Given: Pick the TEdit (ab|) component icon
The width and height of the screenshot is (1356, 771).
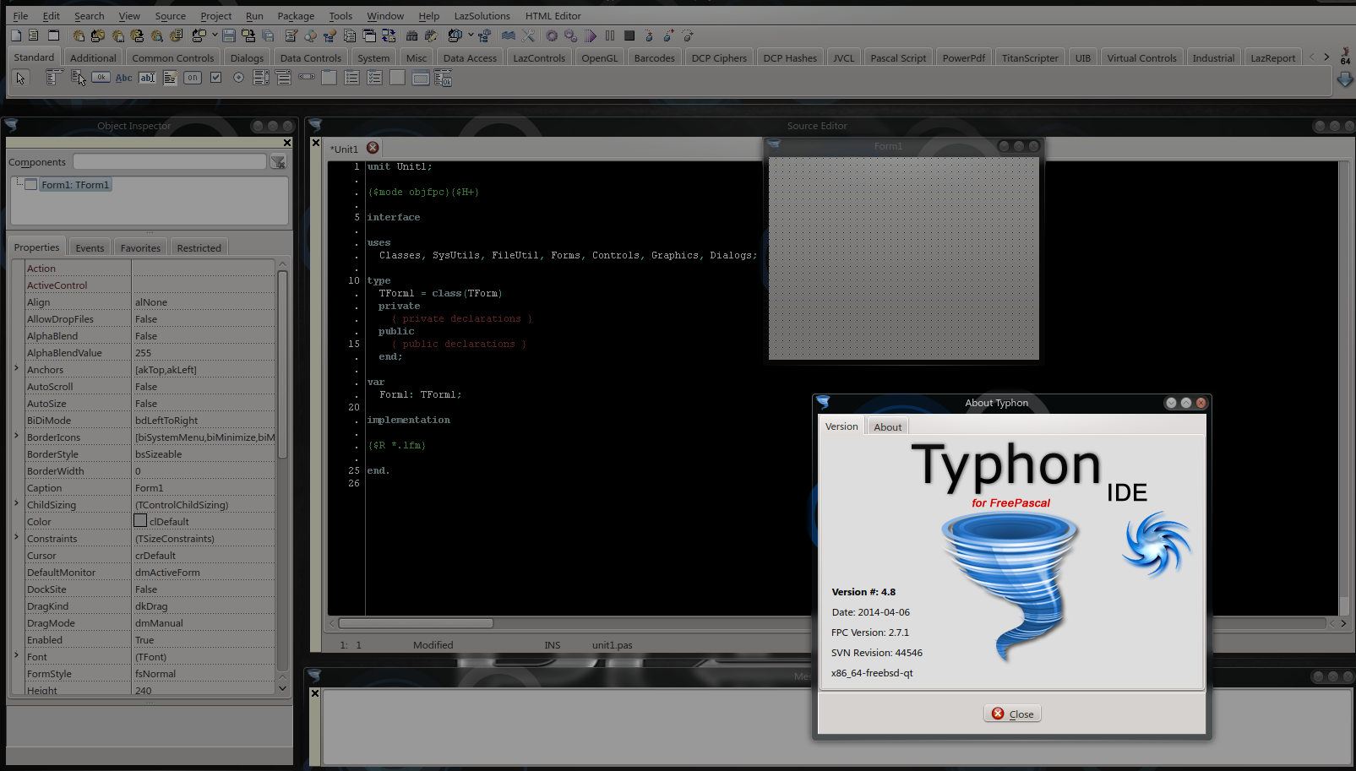Looking at the screenshot, I should click(x=147, y=78).
